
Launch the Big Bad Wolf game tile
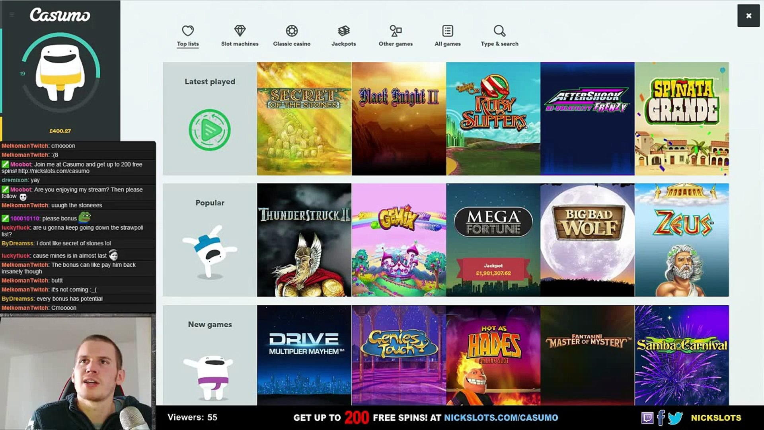[587, 240]
